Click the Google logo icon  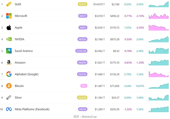[x=9, y=74]
